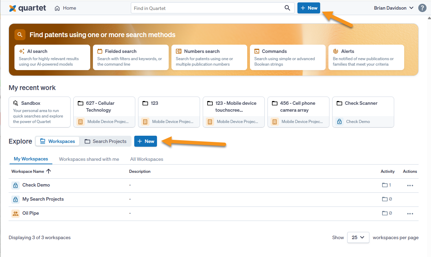Viewport: 431px width, 257px height.
Task: Open the Oil Pipe workspace link
Action: pos(31,213)
